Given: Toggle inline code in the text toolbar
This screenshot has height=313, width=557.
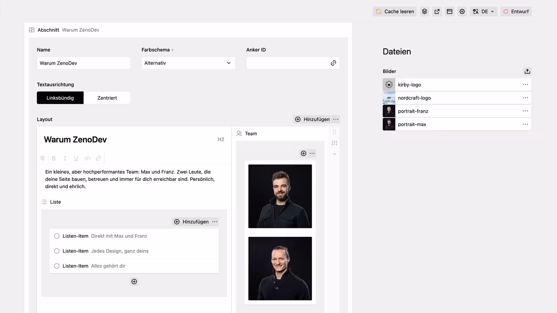Looking at the screenshot, I should pyautogui.click(x=87, y=158).
